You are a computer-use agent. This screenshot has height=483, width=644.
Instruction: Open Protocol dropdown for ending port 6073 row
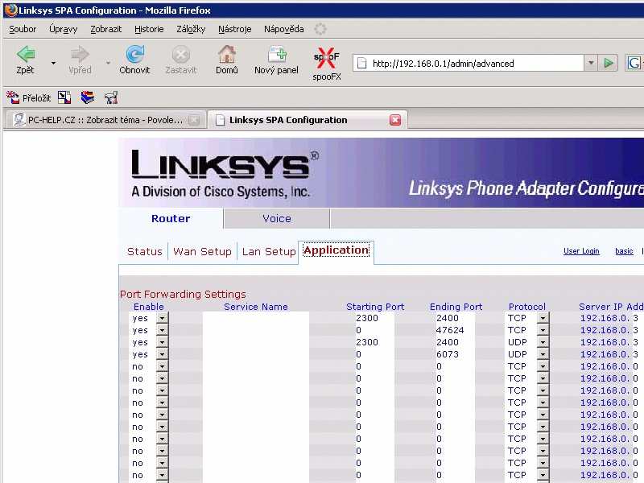point(543,354)
